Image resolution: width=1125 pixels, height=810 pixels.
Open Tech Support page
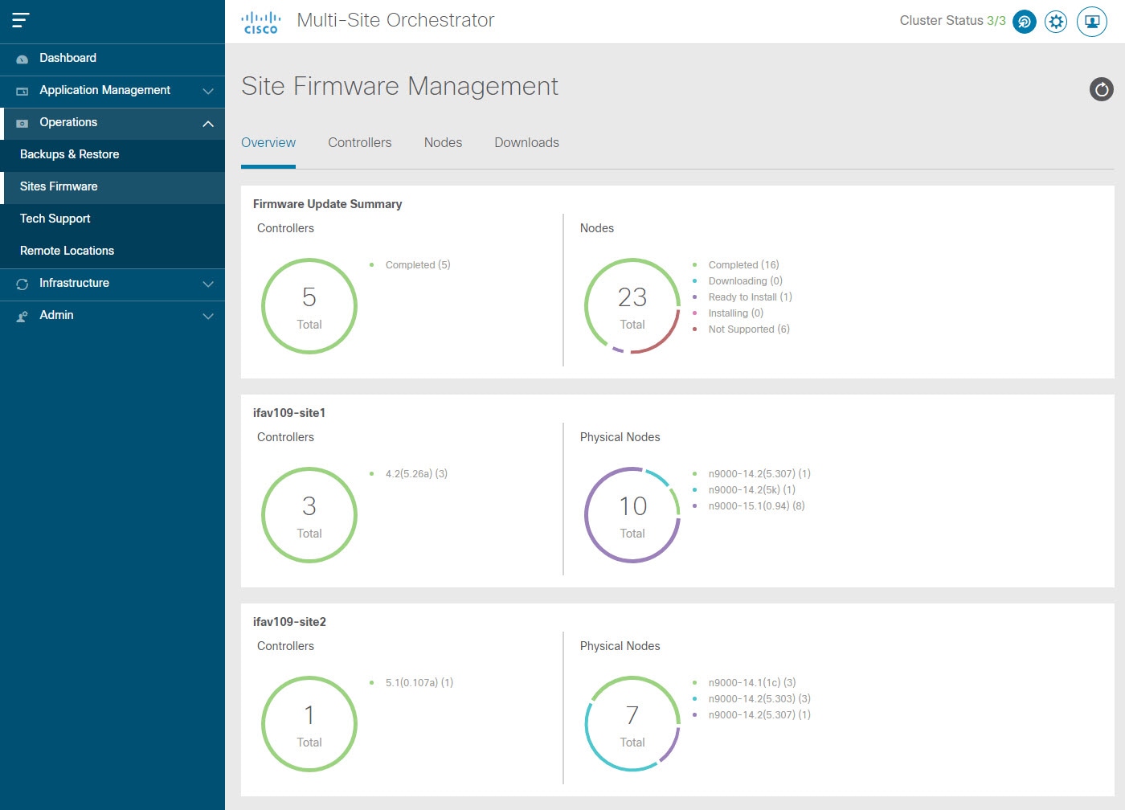[x=112, y=219]
